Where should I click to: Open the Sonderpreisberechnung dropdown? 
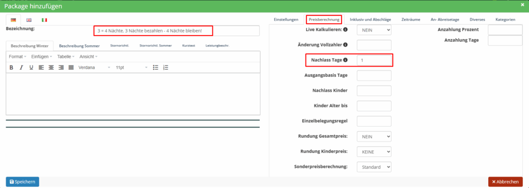tap(374, 167)
